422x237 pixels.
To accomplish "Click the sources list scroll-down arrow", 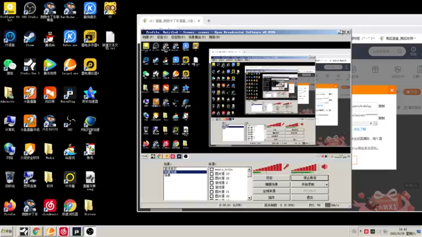I will 249,198.
